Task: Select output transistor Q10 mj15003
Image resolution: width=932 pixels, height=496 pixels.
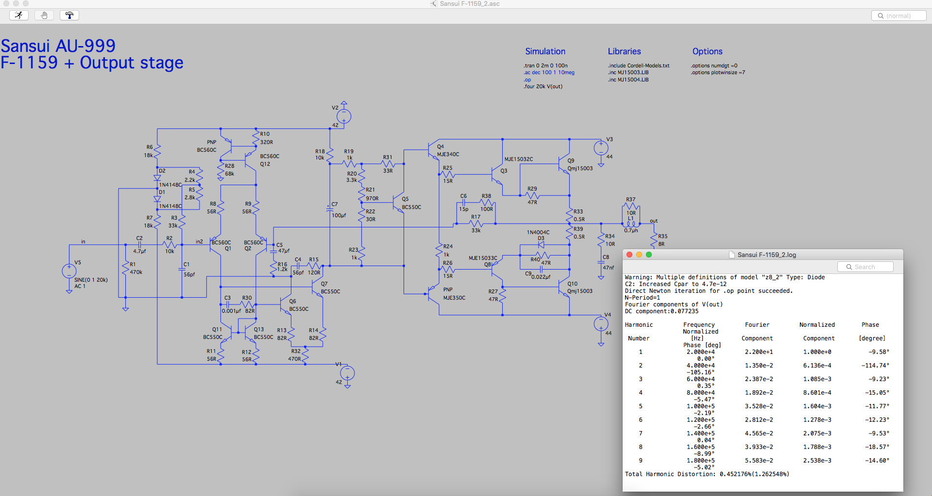Action: coord(563,288)
